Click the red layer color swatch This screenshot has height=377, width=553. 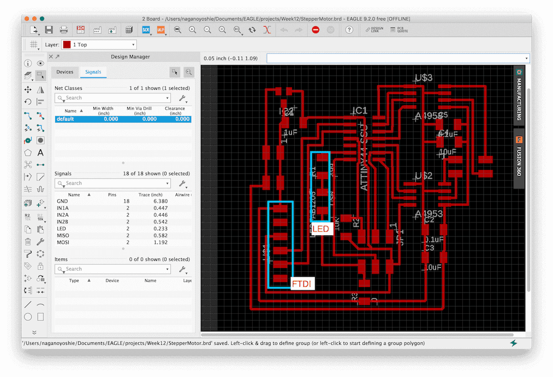pos(67,45)
